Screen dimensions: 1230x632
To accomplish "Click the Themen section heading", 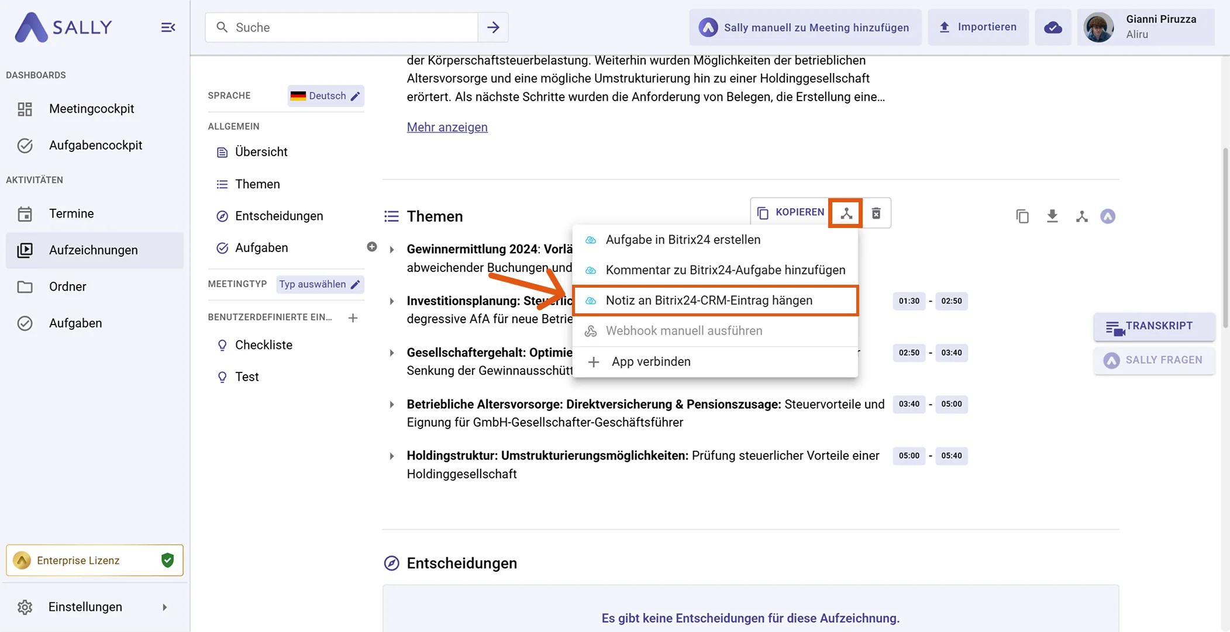I will (435, 216).
